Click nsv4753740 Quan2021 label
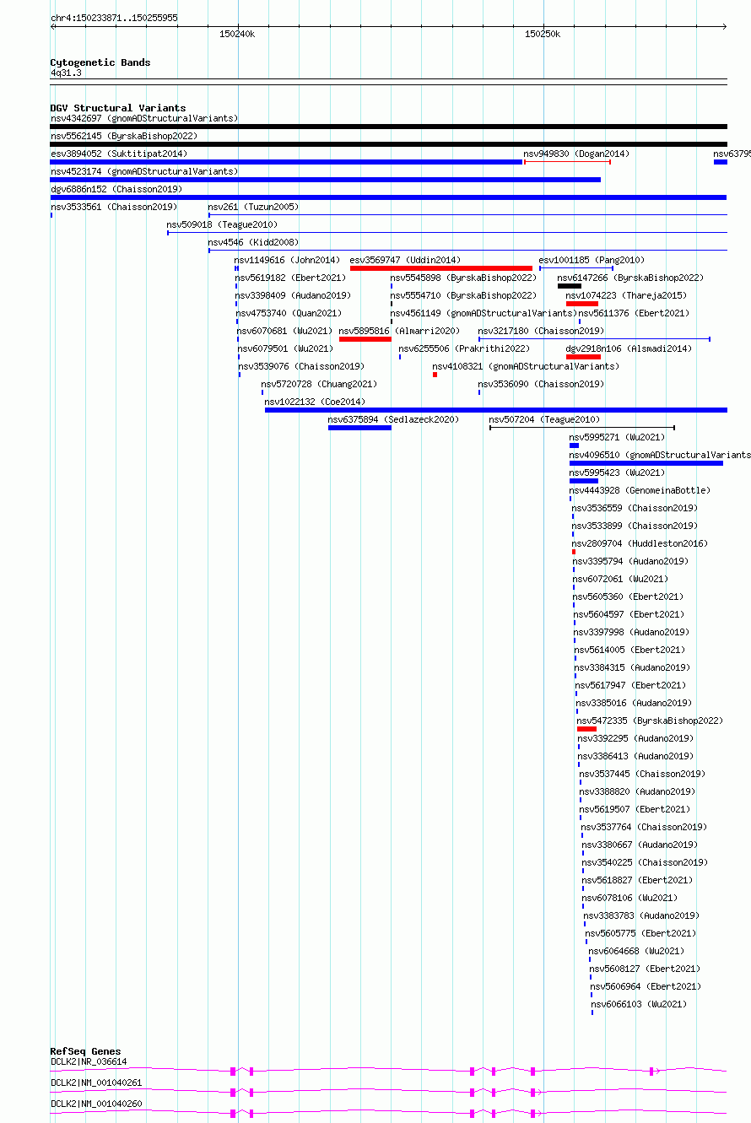This screenshot has height=1123, width=751. [289, 313]
